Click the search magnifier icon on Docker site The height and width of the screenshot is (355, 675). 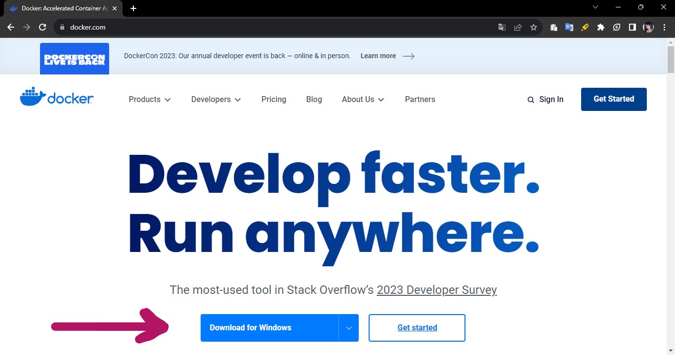531,100
